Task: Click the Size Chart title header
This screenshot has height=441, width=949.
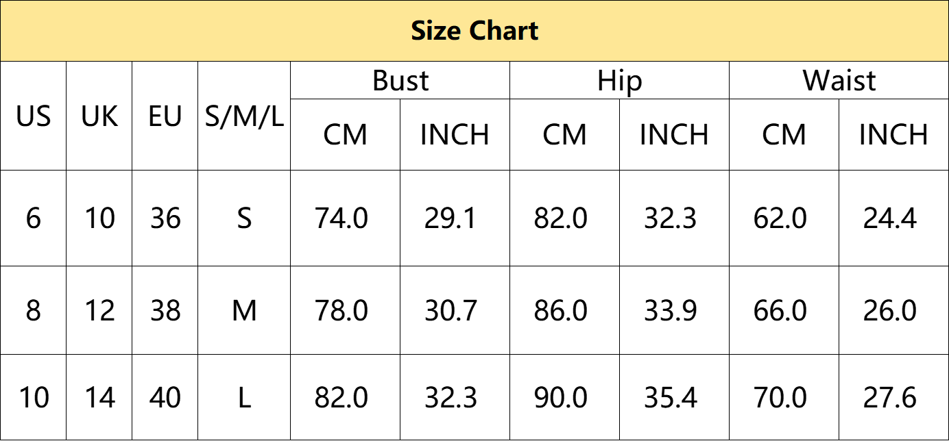Action: (x=474, y=31)
